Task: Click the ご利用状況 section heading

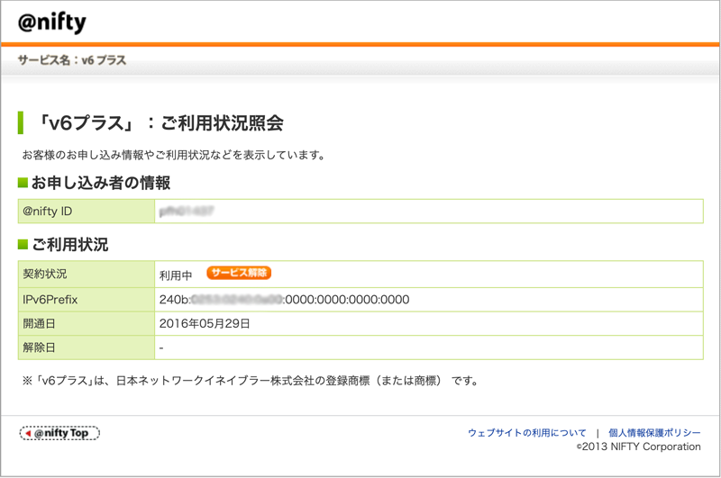Action: point(70,244)
